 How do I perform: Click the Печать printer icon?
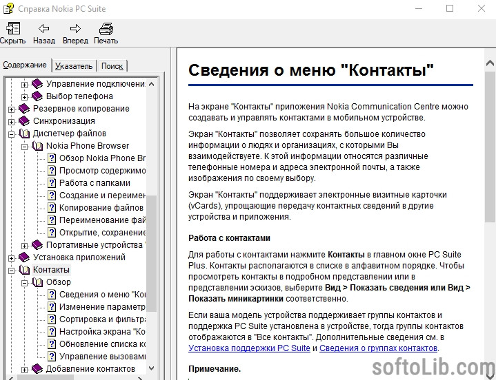pos(106,29)
